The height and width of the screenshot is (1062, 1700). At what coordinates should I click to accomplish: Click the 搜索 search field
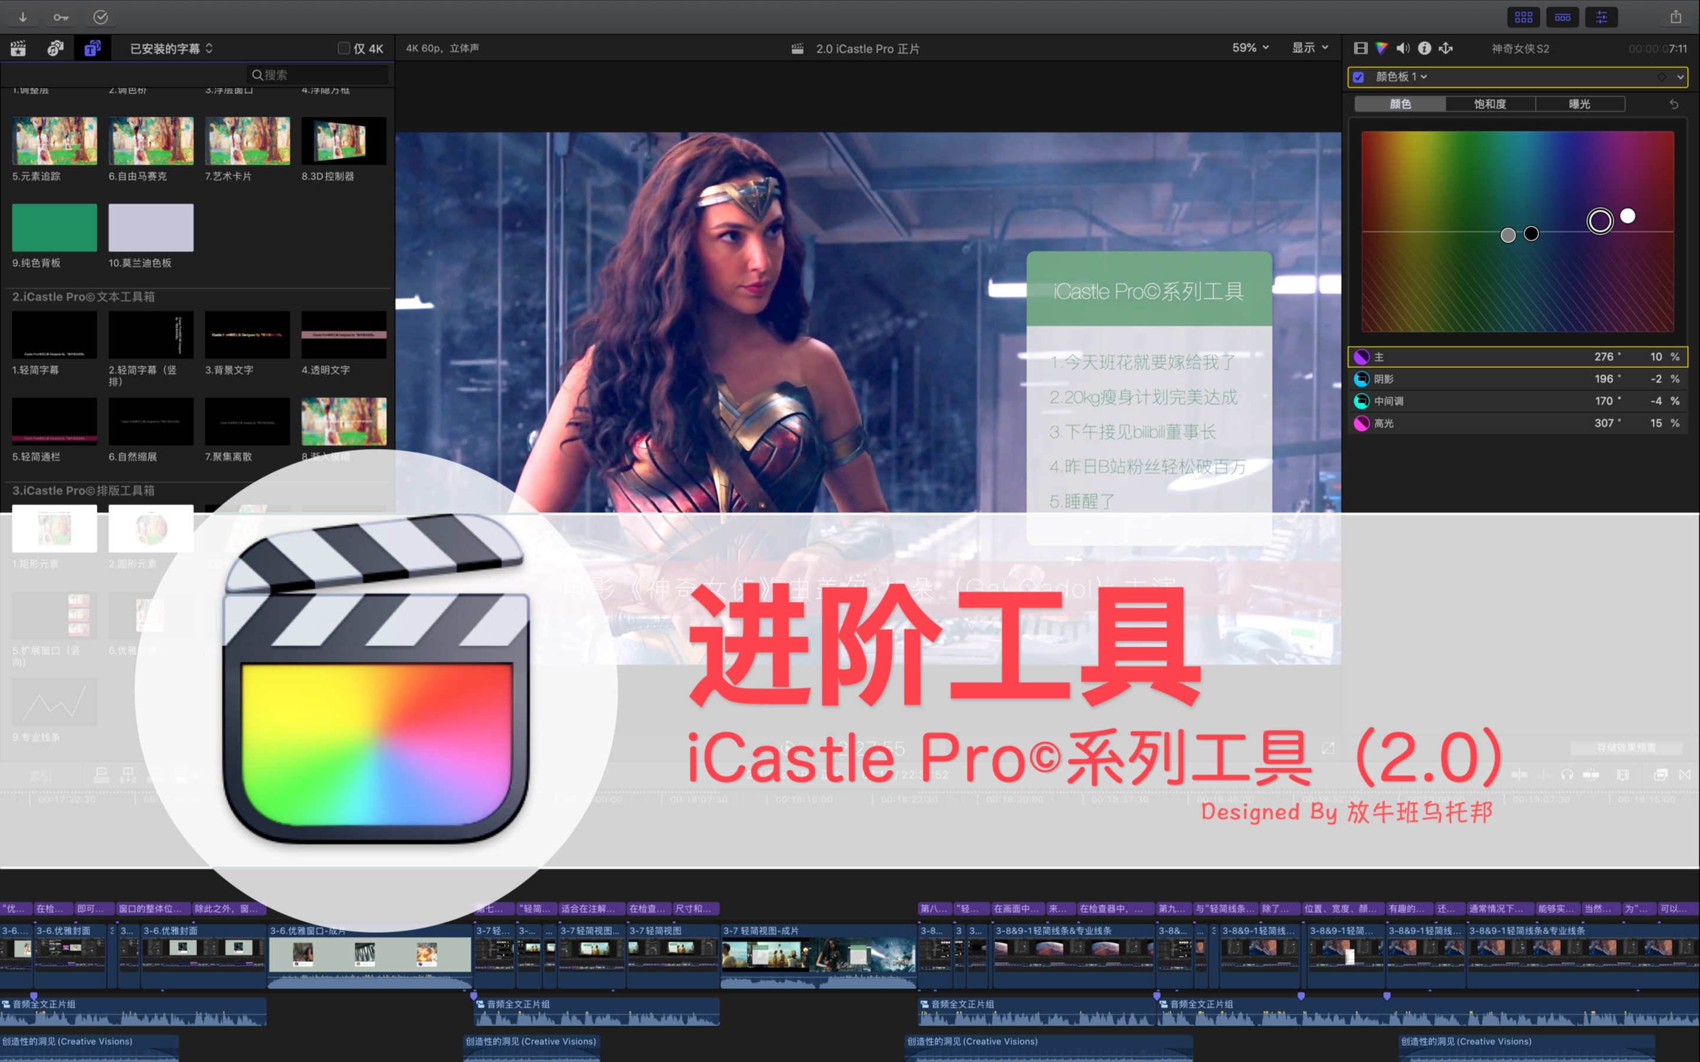[x=317, y=75]
